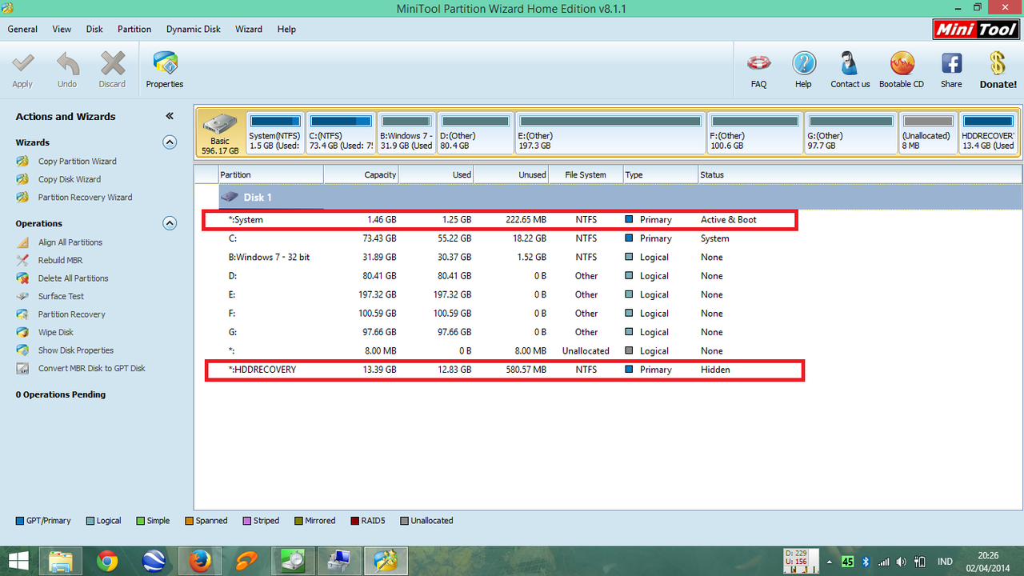The height and width of the screenshot is (576, 1024).
Task: Sort by the Used column header
Action: click(x=436, y=174)
